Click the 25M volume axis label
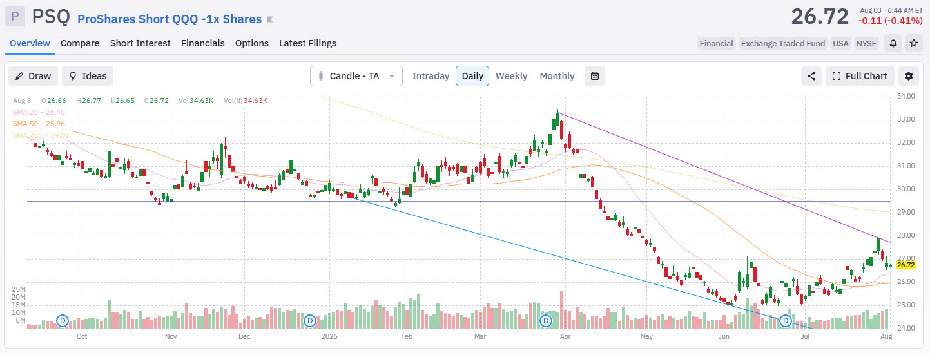Viewport: 930px width, 355px height. (17, 289)
